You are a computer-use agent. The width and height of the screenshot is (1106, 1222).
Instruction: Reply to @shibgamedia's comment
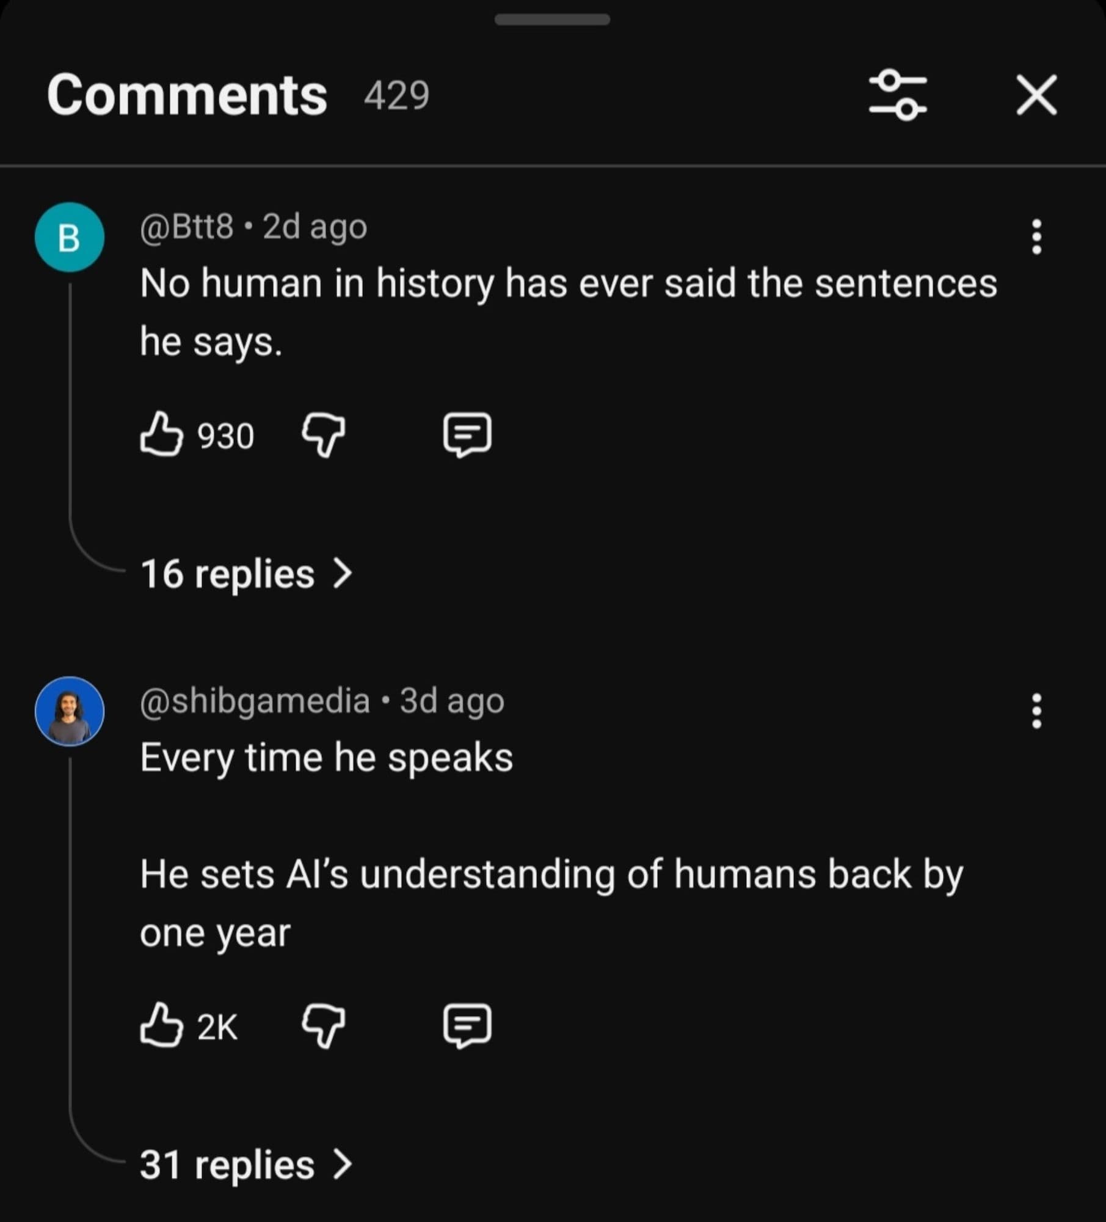[467, 1026]
